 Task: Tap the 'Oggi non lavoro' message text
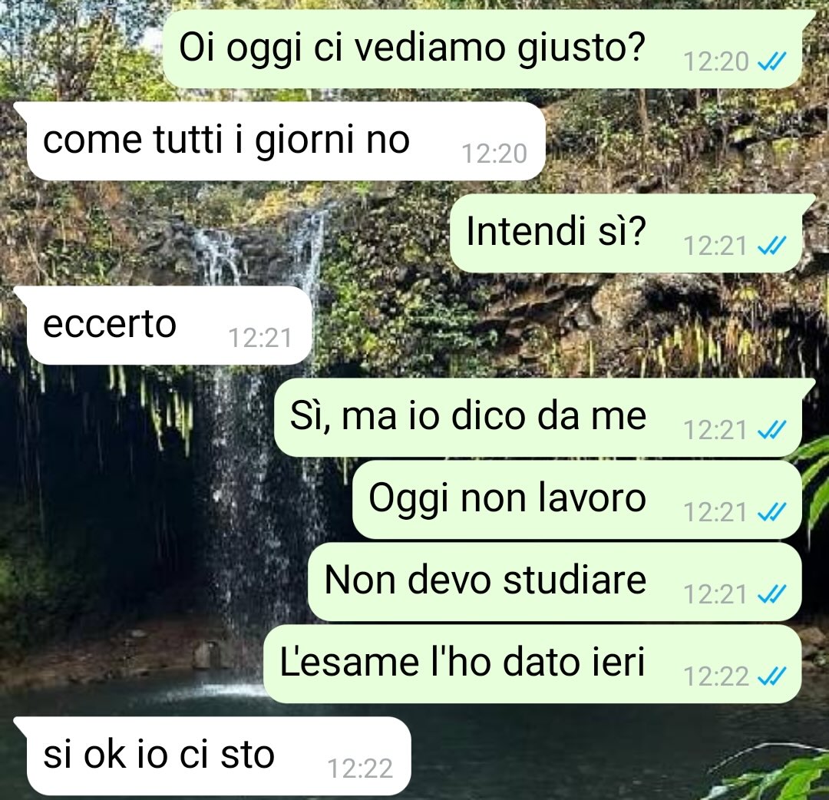(507, 498)
